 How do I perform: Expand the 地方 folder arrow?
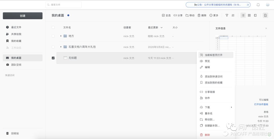(61, 36)
